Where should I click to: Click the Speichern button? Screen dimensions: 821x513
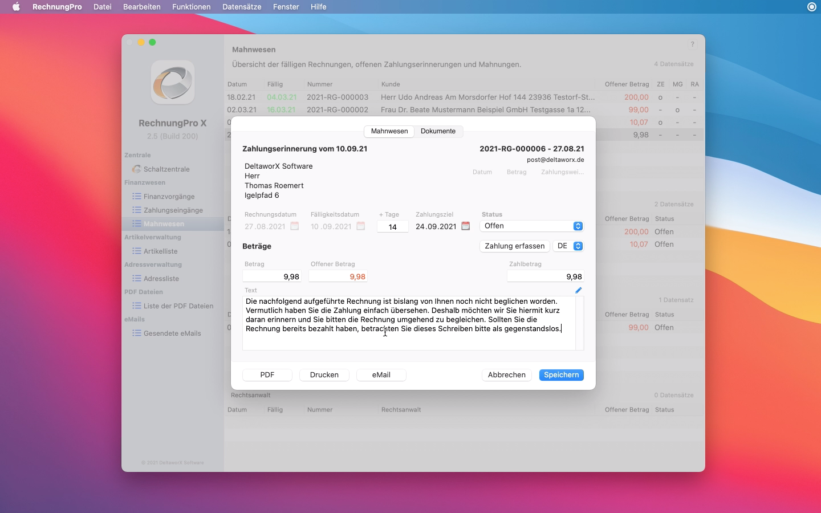561,375
